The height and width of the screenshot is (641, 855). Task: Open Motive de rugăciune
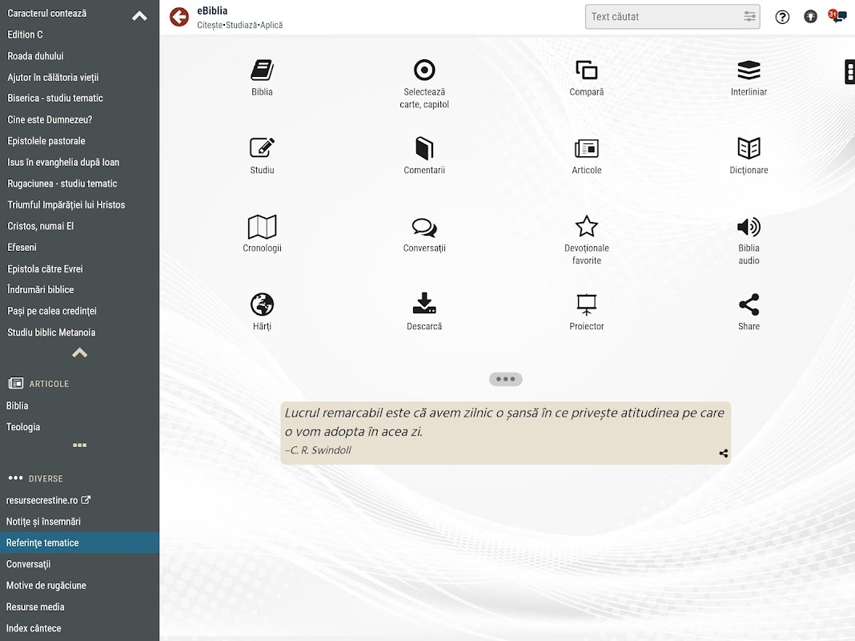[x=46, y=586]
